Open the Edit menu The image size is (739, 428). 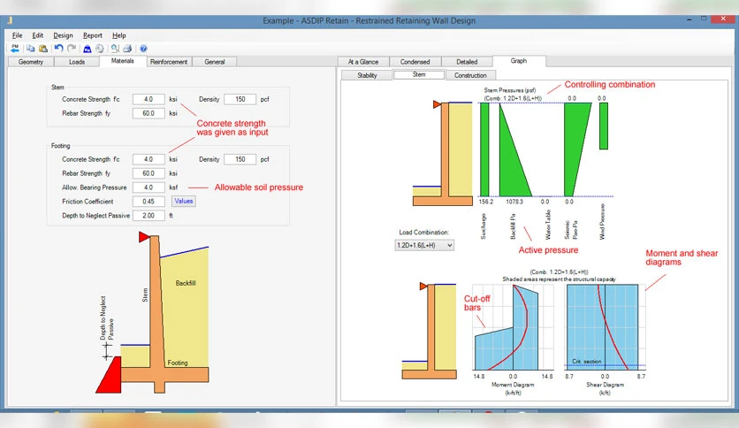[x=38, y=35]
